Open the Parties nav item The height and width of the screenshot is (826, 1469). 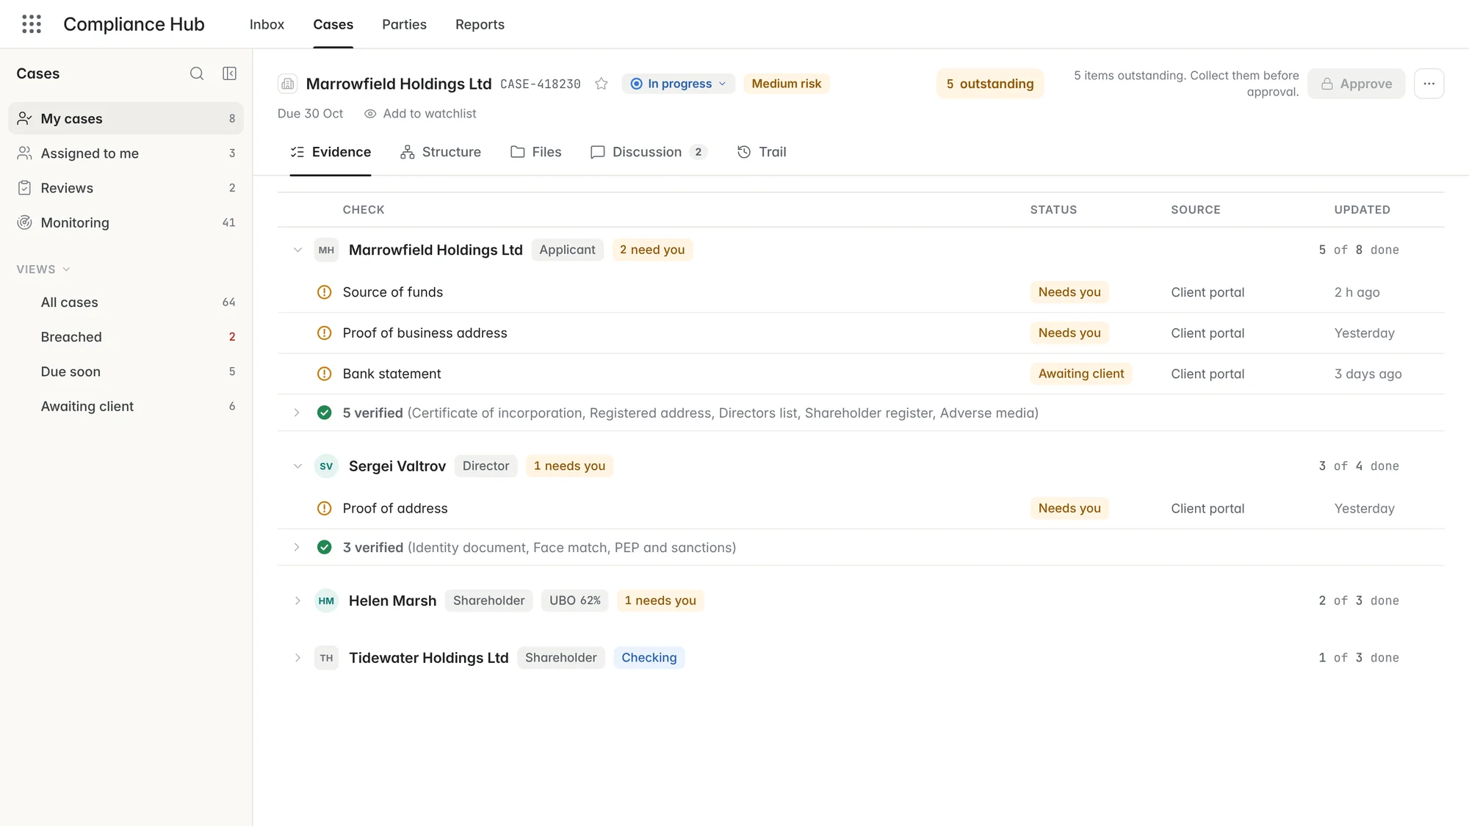[404, 24]
